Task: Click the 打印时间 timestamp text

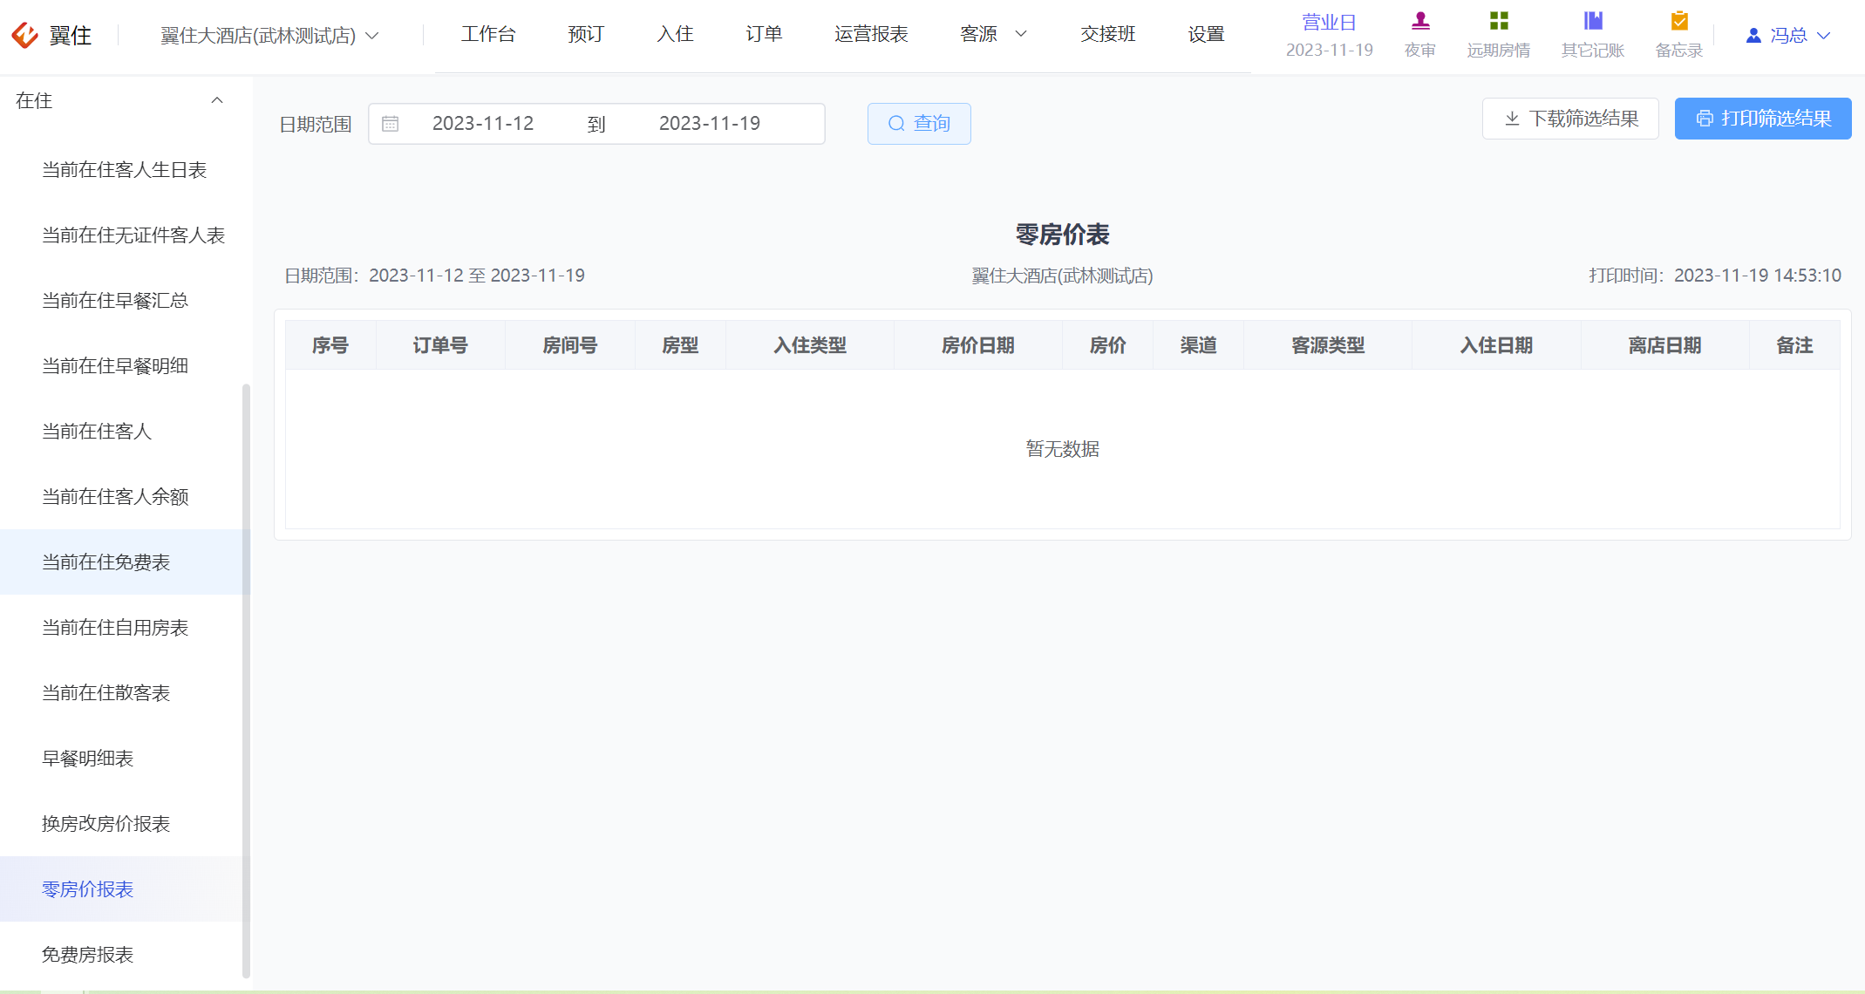Action: [x=1715, y=276]
